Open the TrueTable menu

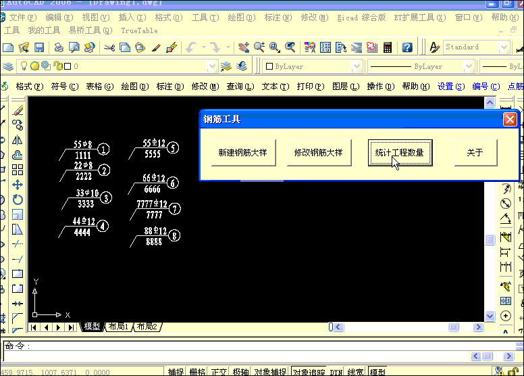click(139, 30)
